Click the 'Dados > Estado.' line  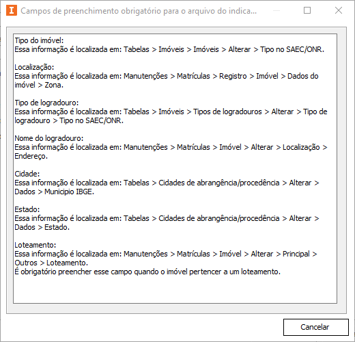42,227
